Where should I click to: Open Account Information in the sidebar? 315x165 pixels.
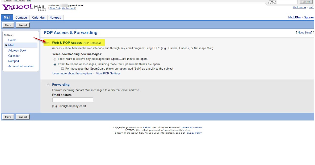tap(21, 66)
